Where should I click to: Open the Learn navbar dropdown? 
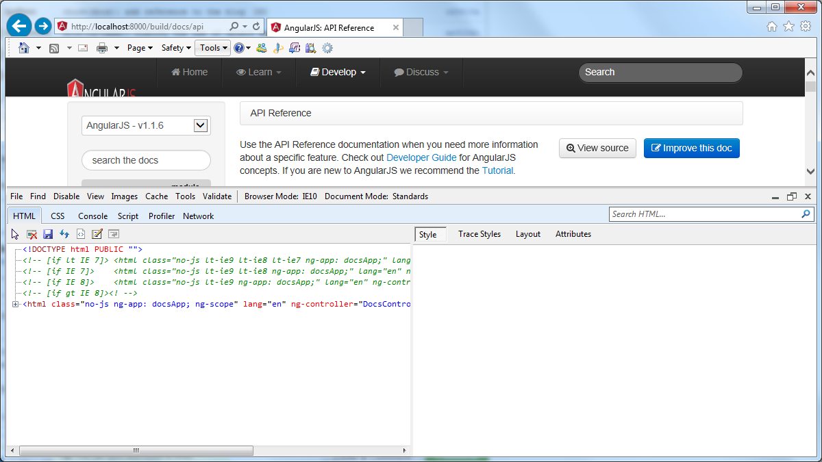(x=258, y=72)
